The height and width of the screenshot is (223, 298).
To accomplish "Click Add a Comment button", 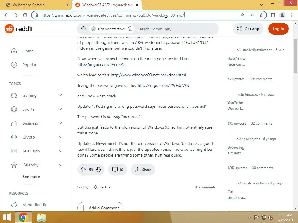I will pyautogui.click(x=100, y=208).
